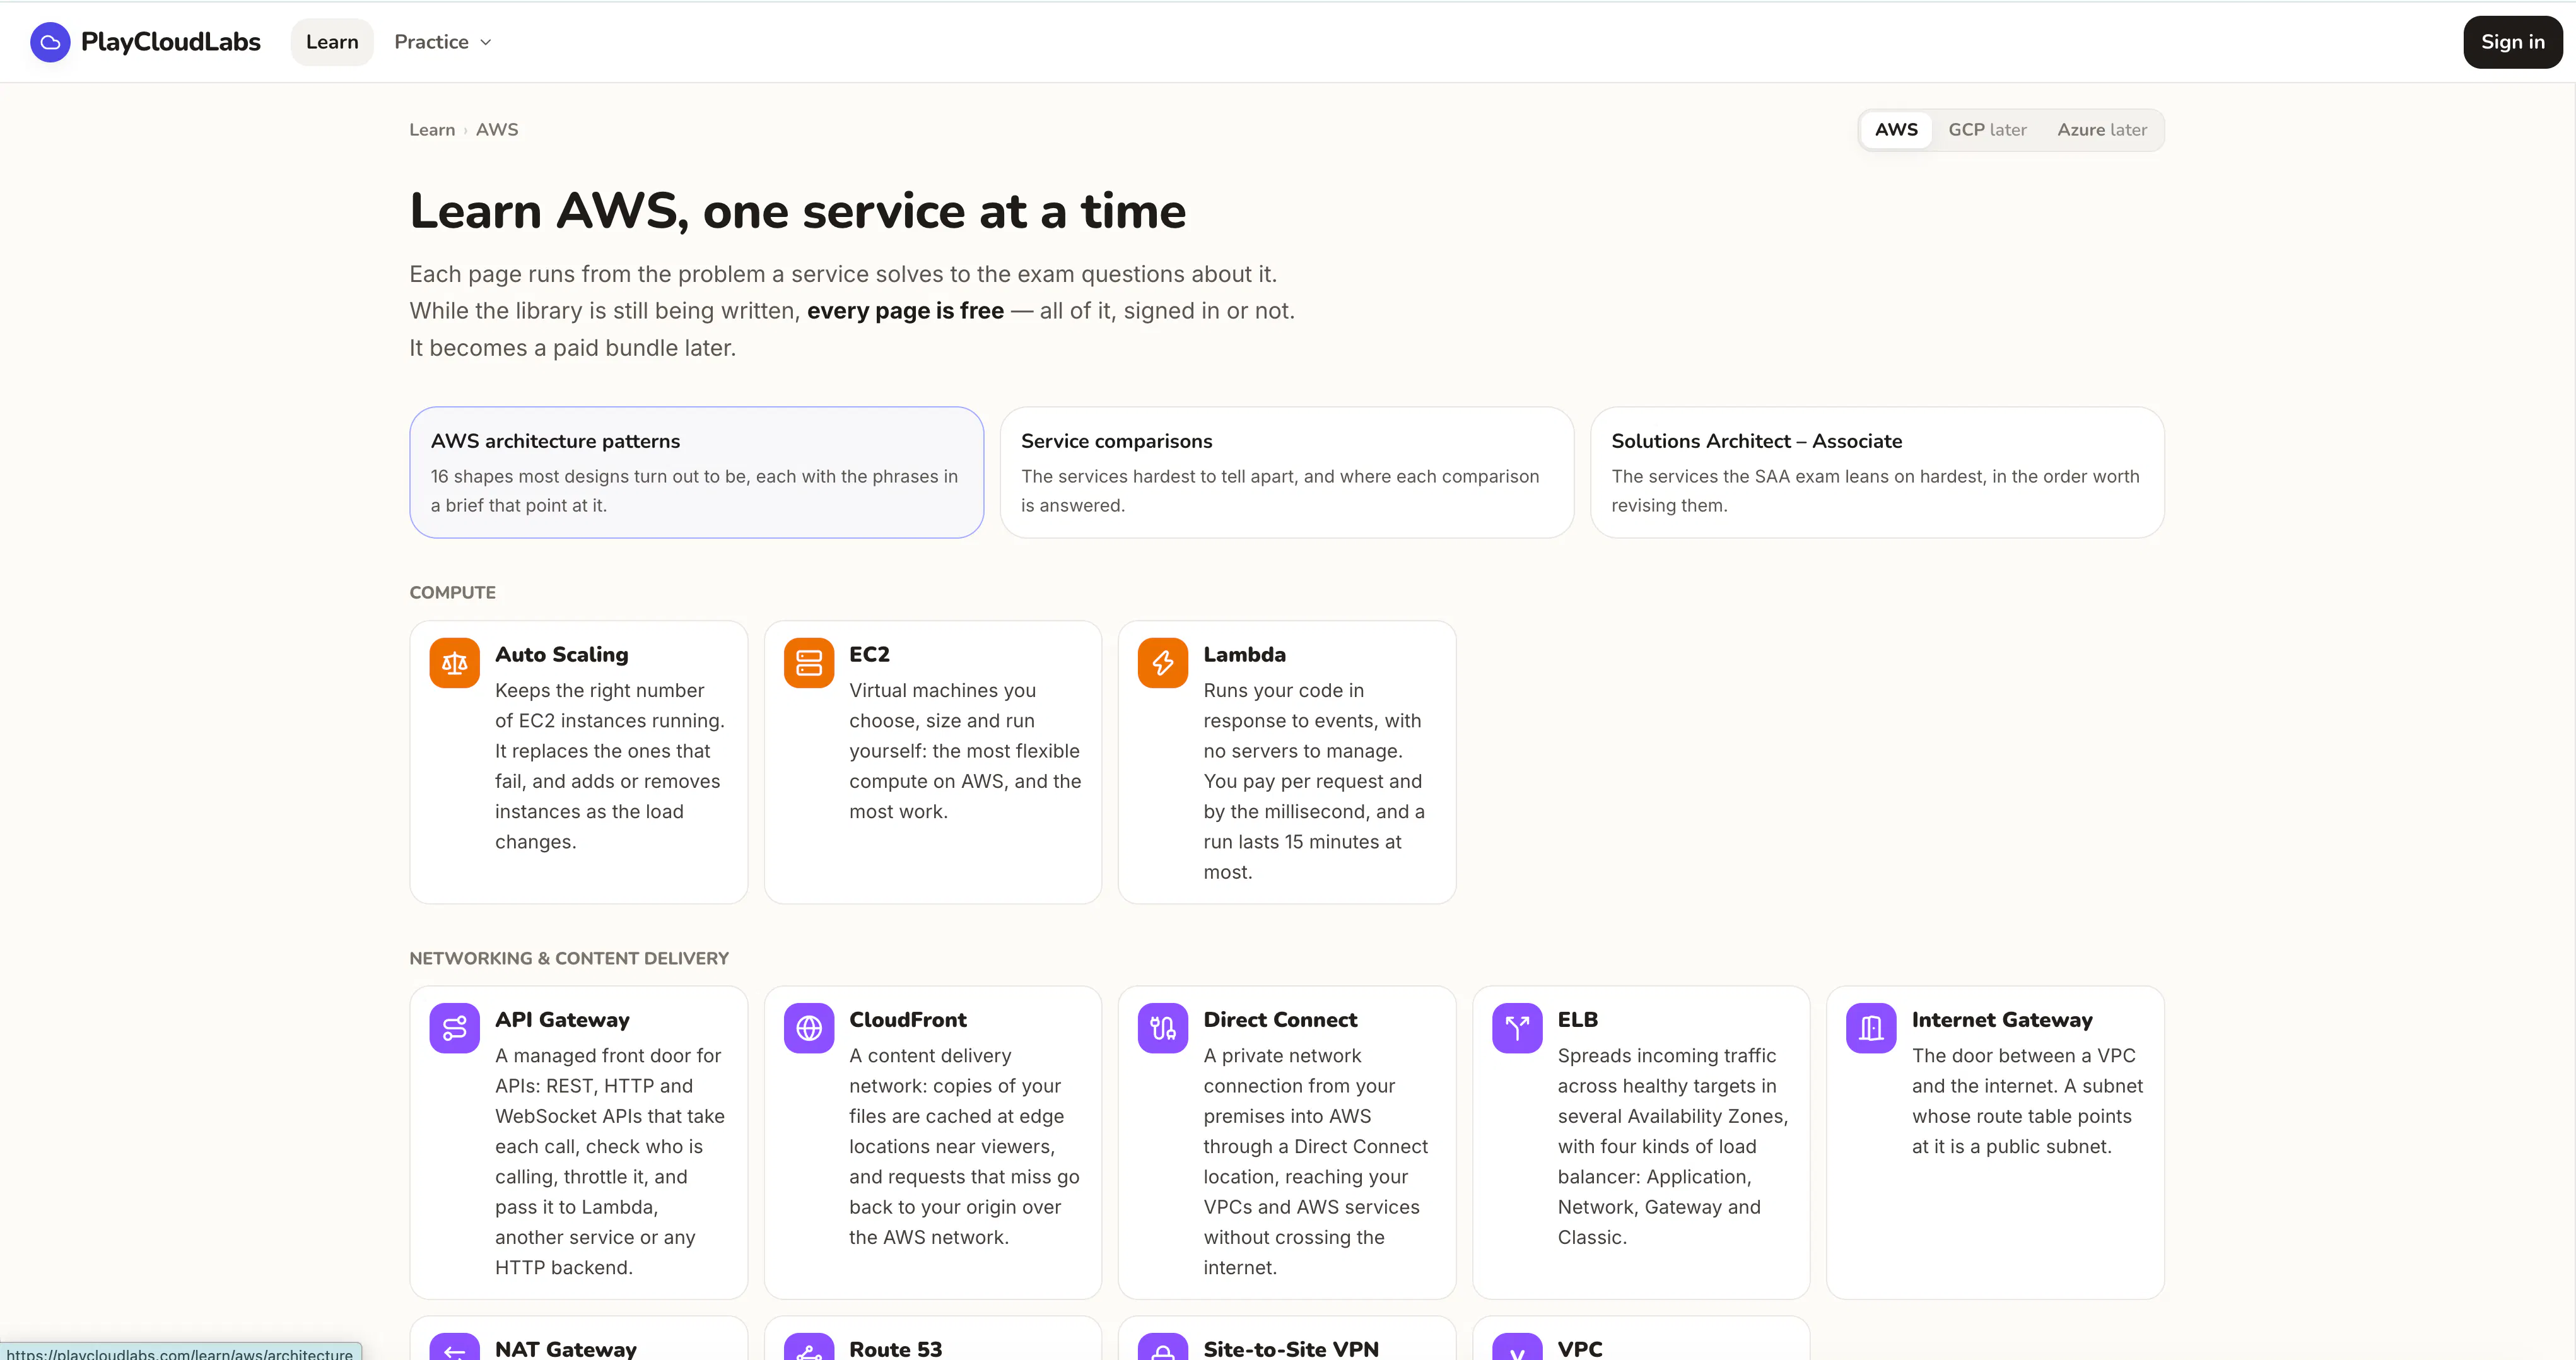This screenshot has width=2576, height=1360.
Task: Click the Auto Scaling balance icon
Action: tap(455, 663)
